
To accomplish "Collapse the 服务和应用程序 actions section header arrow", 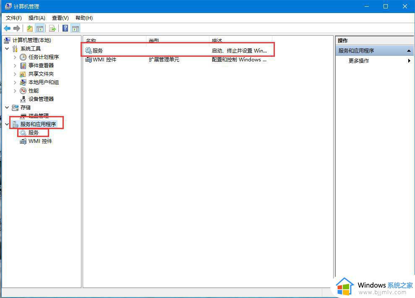I will pyautogui.click(x=409, y=51).
